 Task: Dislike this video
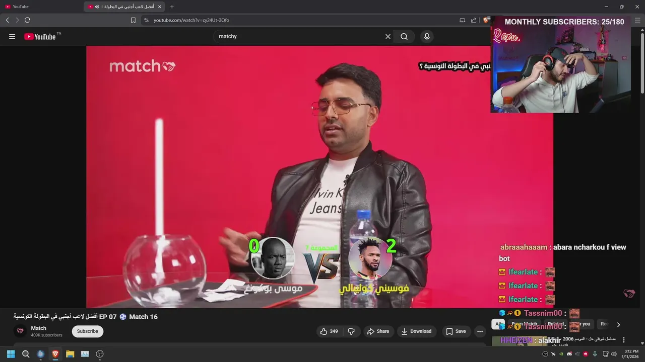351,331
